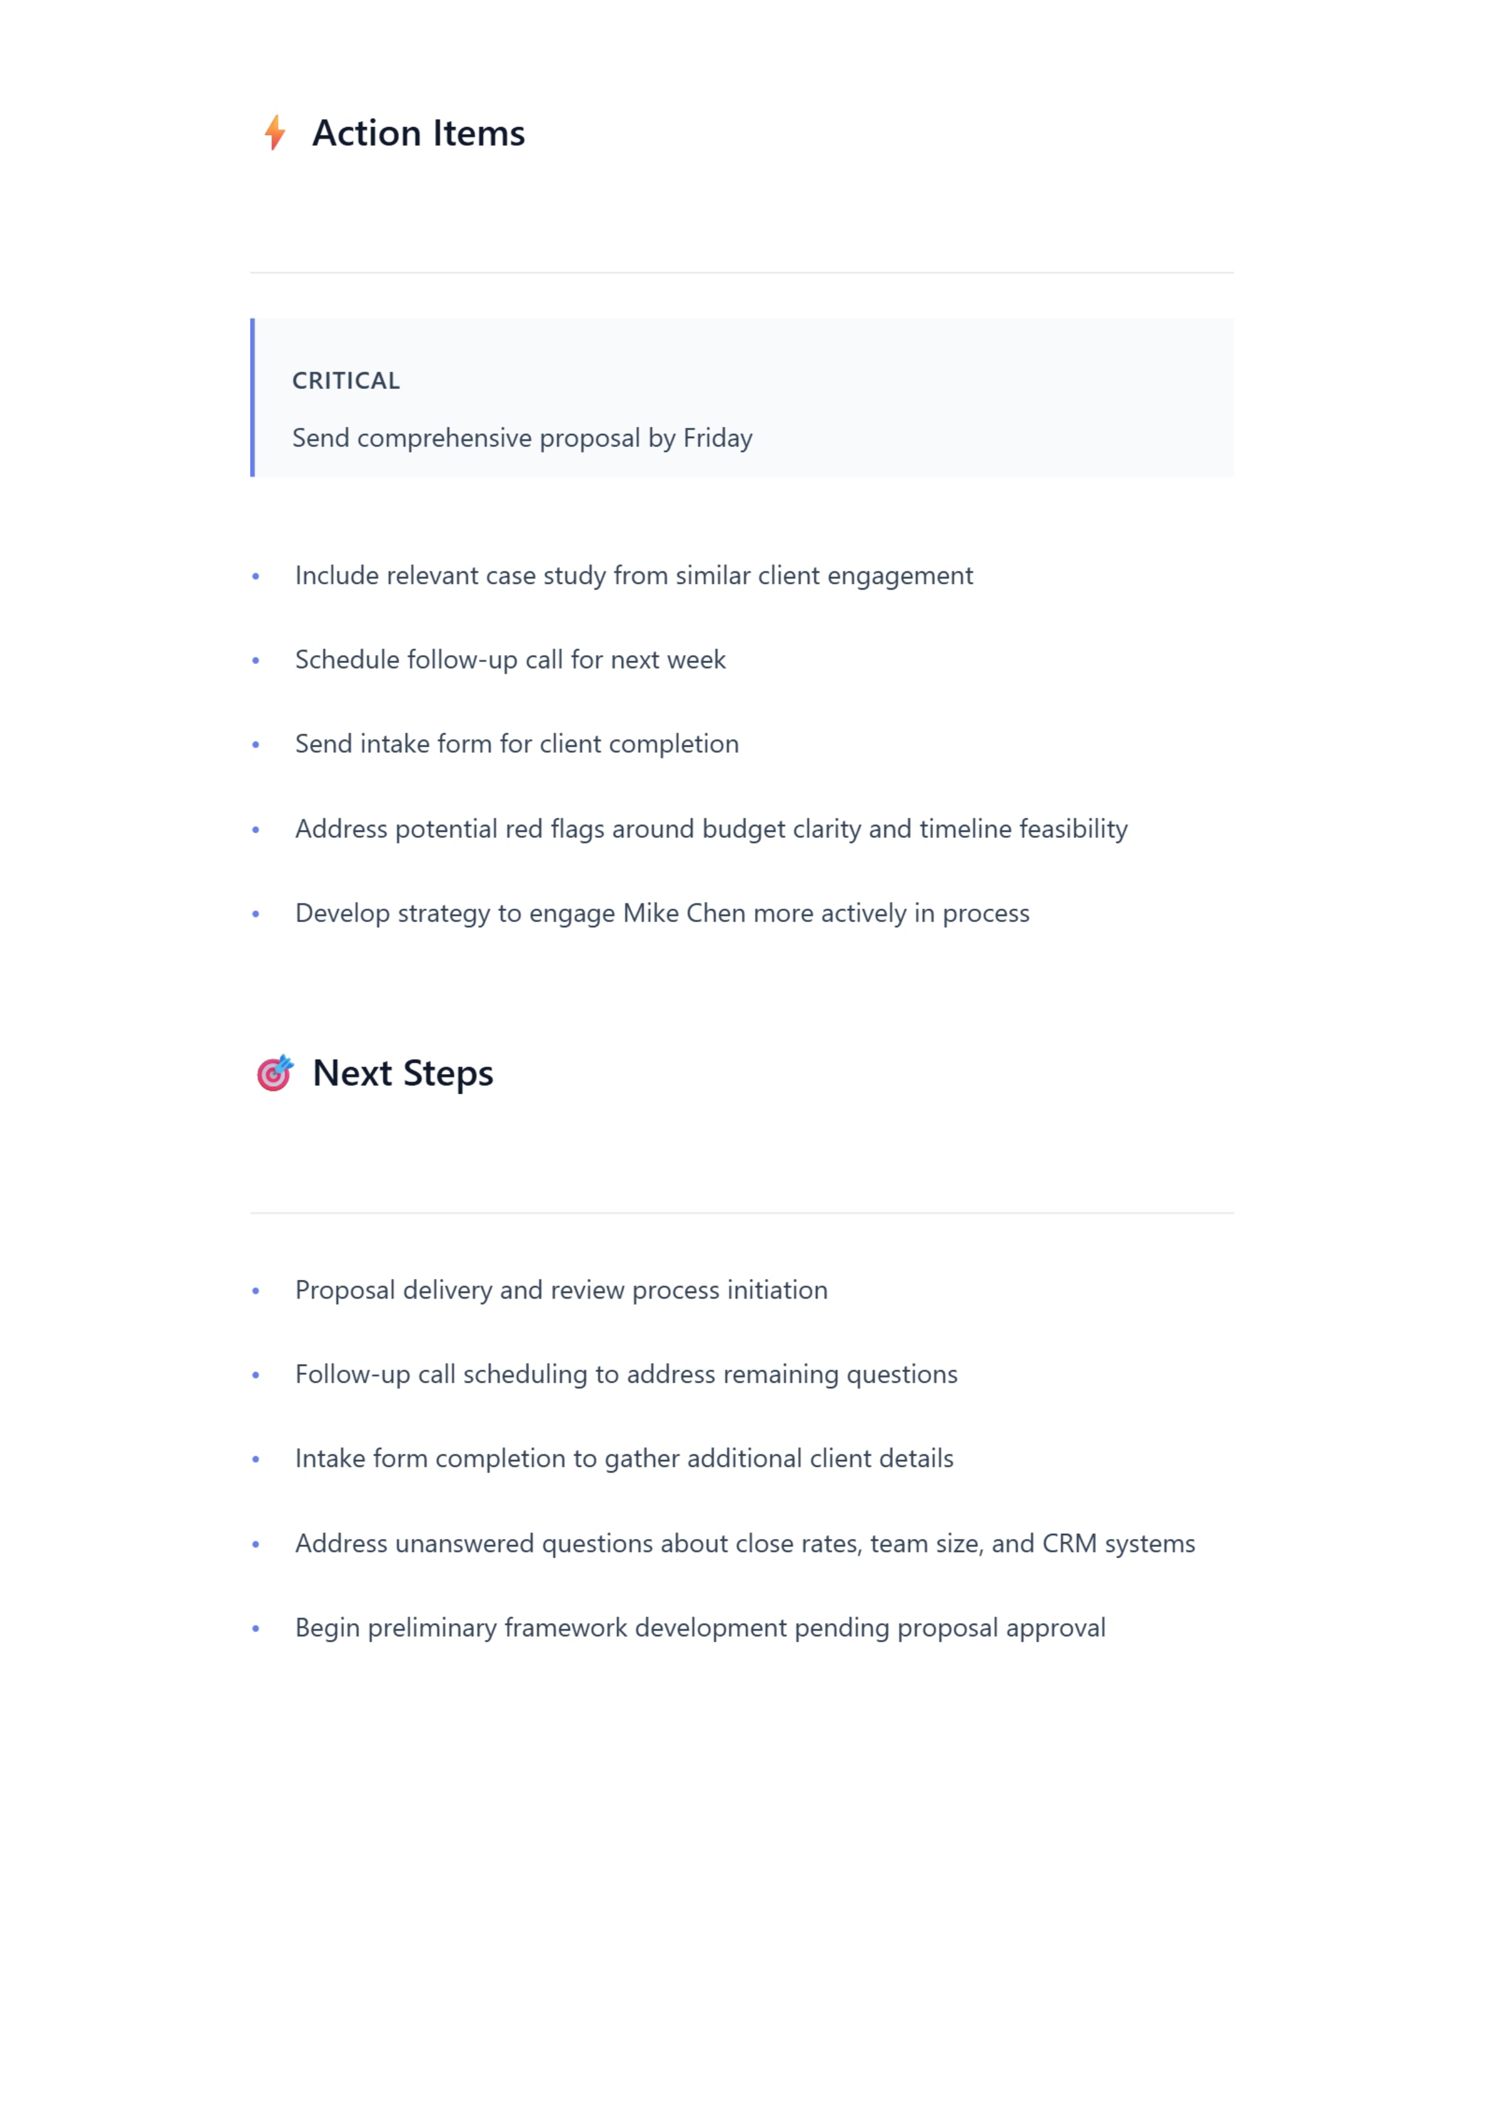Select 'Intake form completion' list item

[624, 1459]
